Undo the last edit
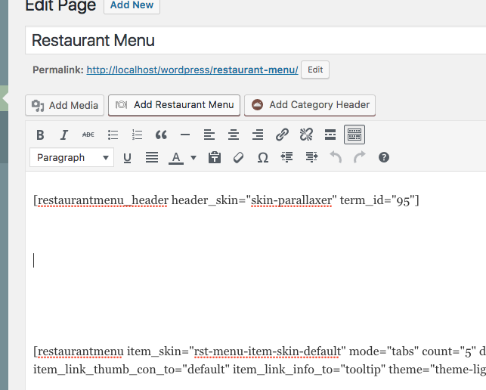Image resolution: width=486 pixels, height=390 pixels. click(x=336, y=158)
